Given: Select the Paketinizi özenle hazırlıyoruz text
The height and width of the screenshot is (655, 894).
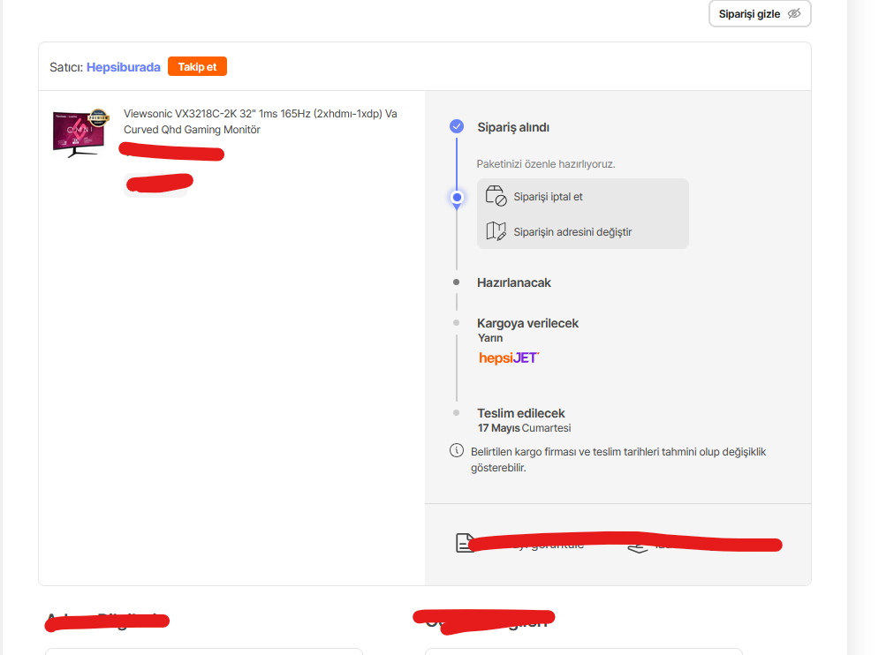Looking at the screenshot, I should 546,164.
